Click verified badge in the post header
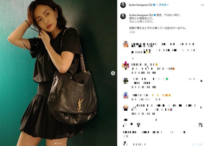The width and height of the screenshot is (207, 146). click(154, 5)
